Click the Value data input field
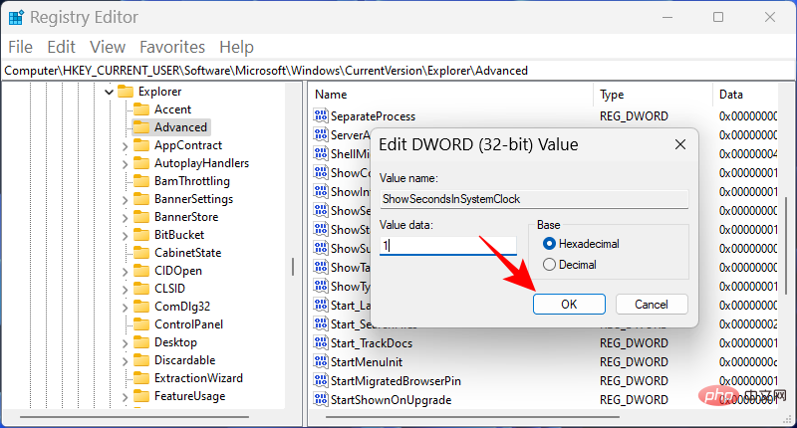 (447, 245)
